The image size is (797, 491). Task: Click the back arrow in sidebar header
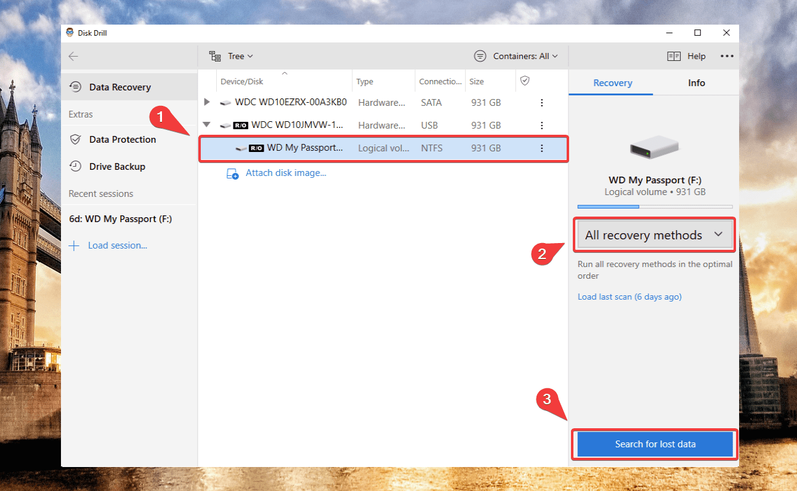pyautogui.click(x=73, y=57)
